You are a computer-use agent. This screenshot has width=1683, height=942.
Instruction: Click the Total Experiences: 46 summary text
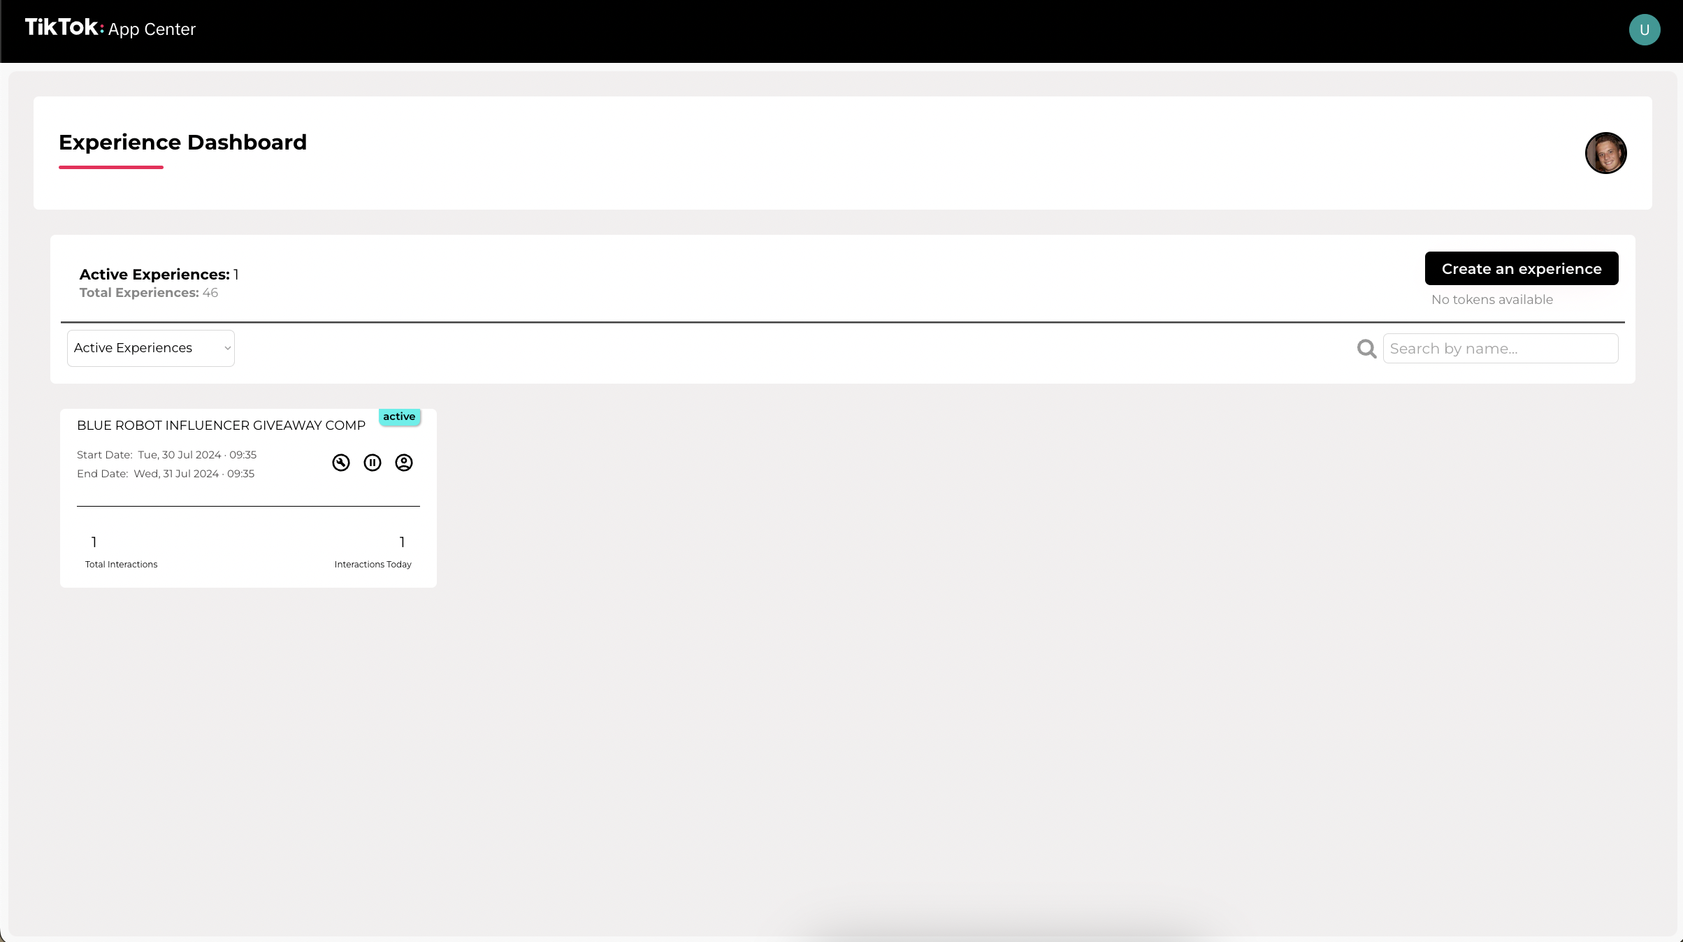[x=149, y=293]
